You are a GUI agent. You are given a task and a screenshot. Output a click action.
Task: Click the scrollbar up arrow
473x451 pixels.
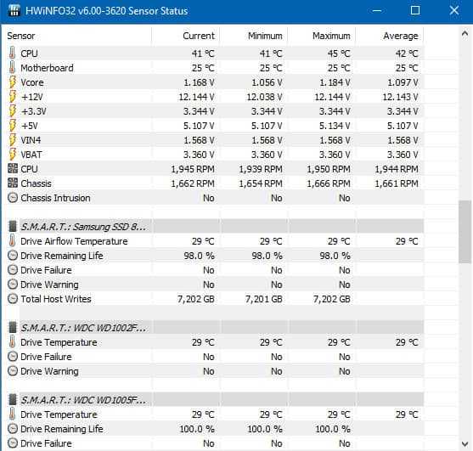pyautogui.click(x=465, y=34)
